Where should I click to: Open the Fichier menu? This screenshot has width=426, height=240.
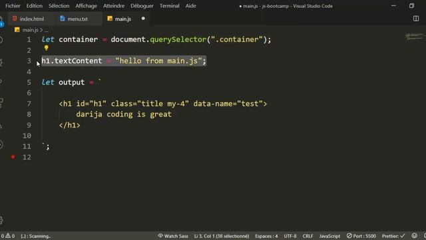click(x=13, y=6)
